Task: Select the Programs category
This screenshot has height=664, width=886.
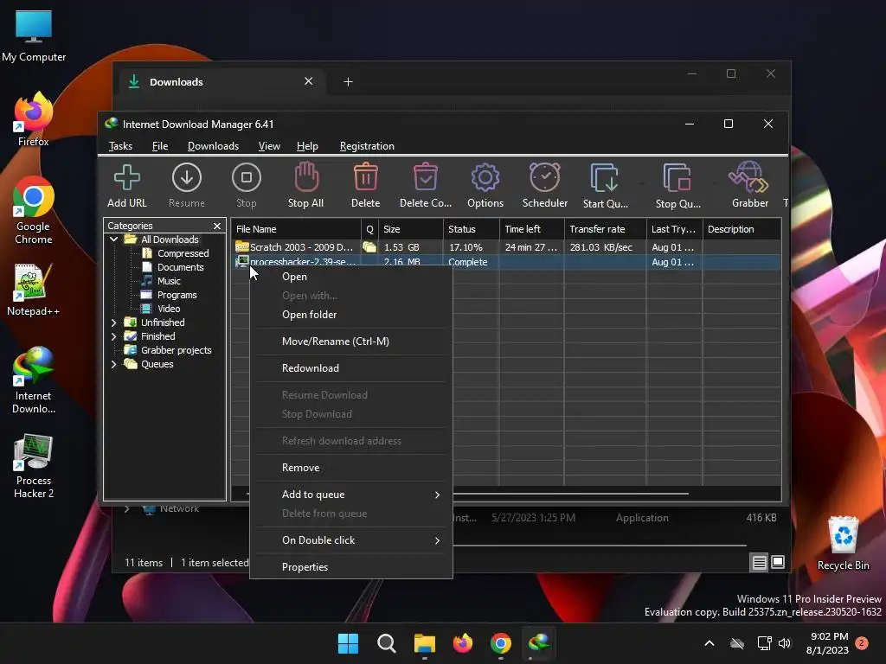Action: click(x=177, y=295)
